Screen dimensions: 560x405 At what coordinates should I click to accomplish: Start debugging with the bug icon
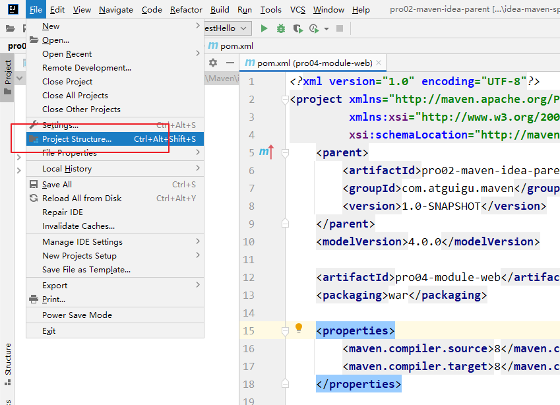281,28
